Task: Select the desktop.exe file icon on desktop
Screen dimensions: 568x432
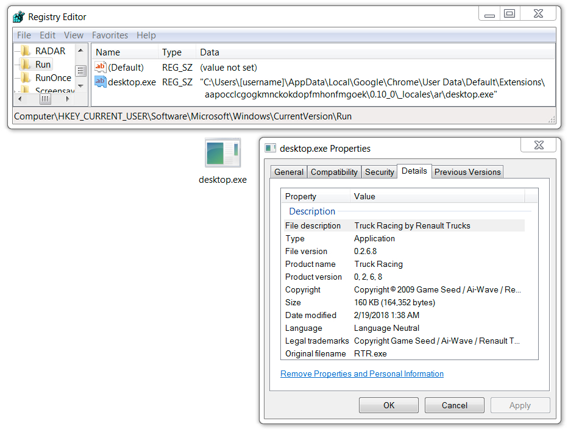Action: (x=222, y=152)
